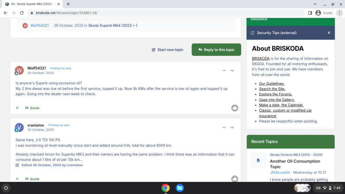
Task: Click the BRISKODA link in About section
Action: click(260, 59)
